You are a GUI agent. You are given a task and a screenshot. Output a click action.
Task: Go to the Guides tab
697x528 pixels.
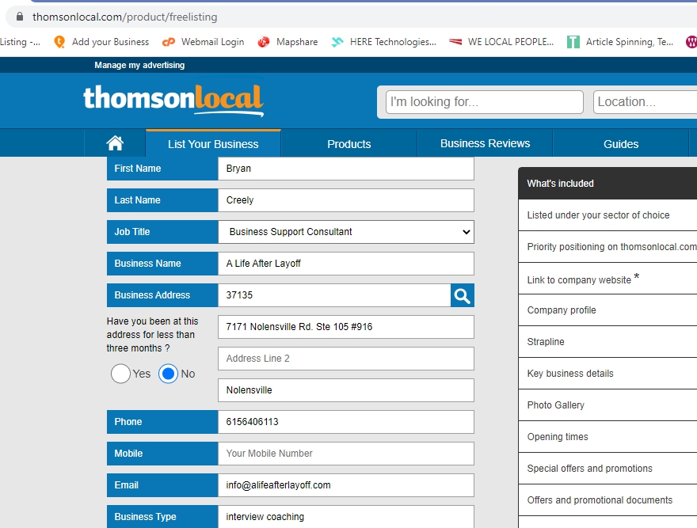[621, 144]
